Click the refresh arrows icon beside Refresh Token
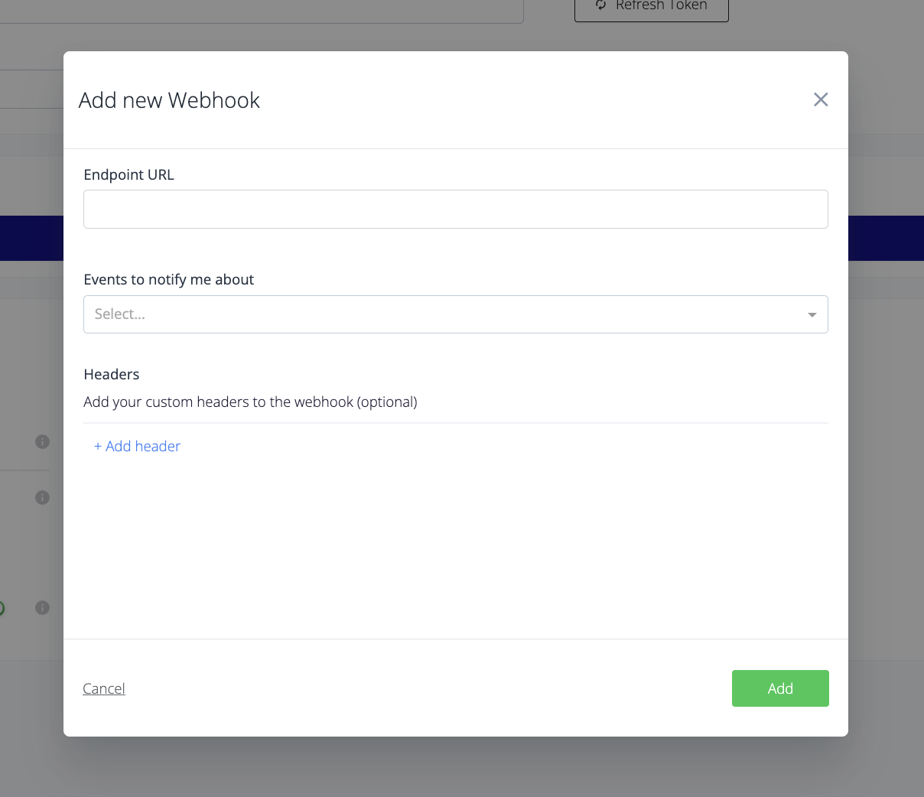 [601, 5]
